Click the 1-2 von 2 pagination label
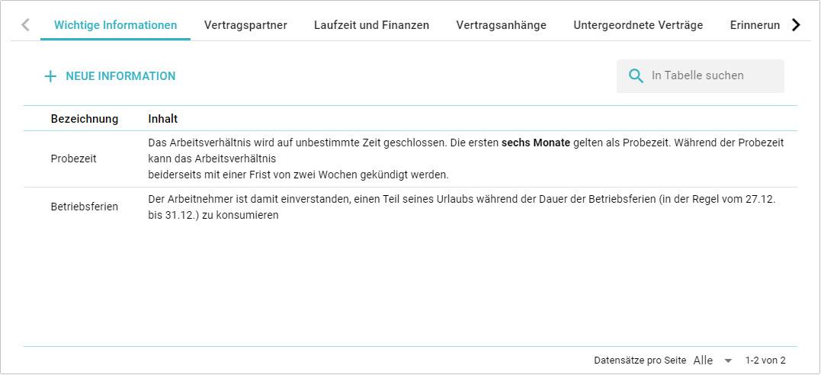 [765, 361]
